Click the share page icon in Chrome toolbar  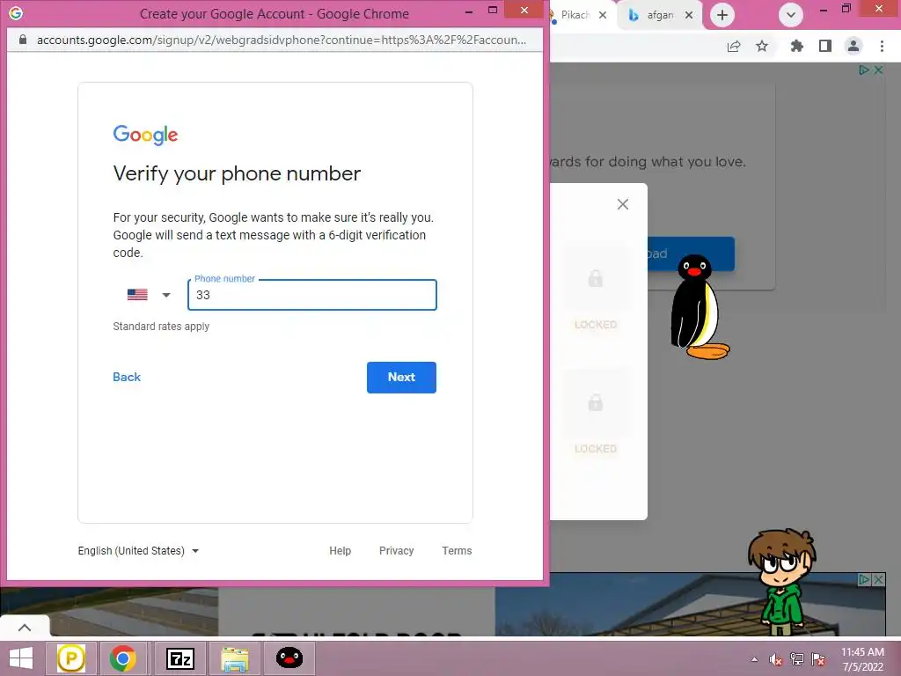[734, 47]
